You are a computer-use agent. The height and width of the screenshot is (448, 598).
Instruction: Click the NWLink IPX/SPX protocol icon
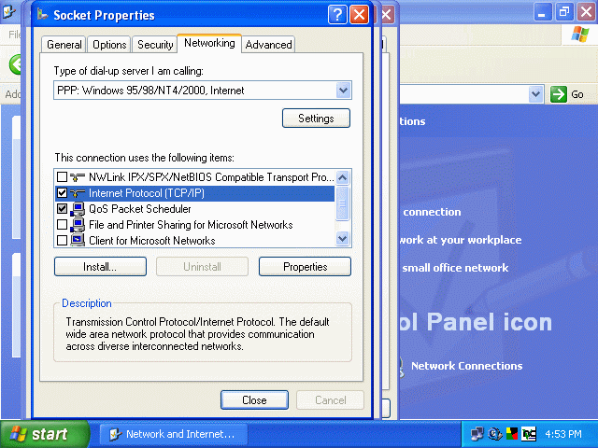tap(78, 177)
